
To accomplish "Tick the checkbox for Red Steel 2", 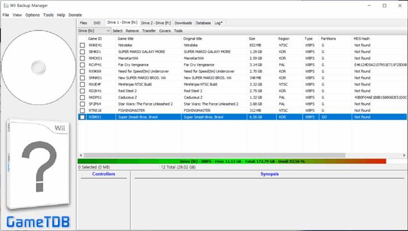I will pyautogui.click(x=82, y=91).
